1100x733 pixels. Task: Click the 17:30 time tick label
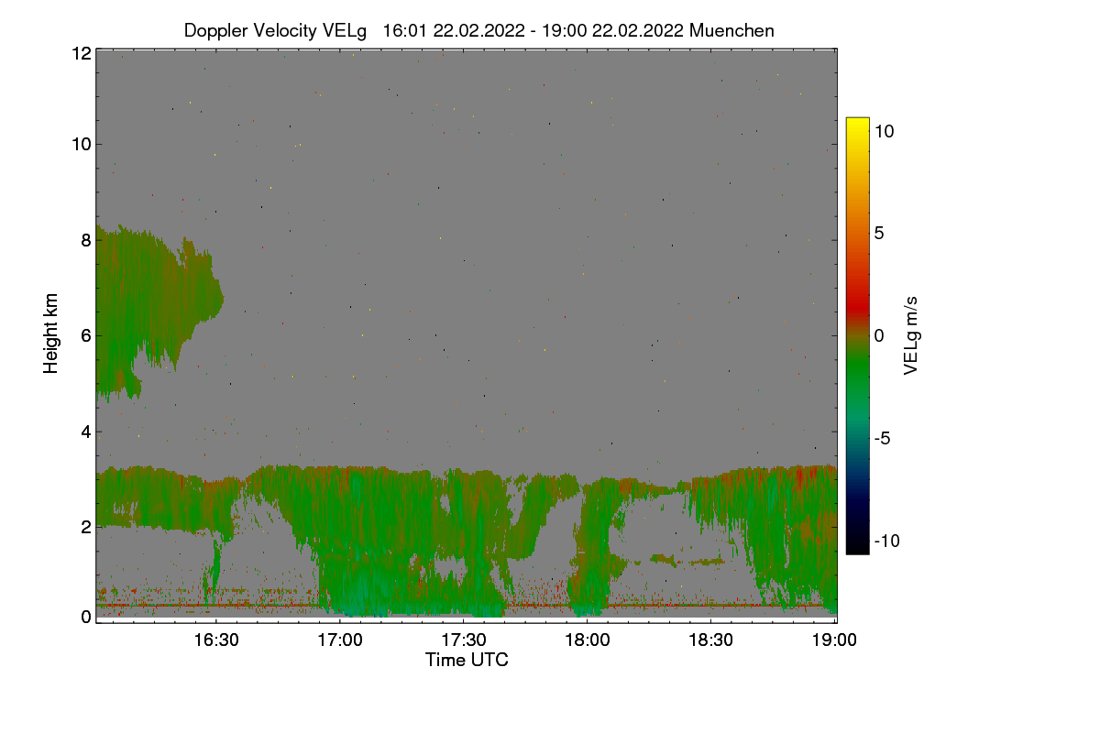click(x=464, y=640)
